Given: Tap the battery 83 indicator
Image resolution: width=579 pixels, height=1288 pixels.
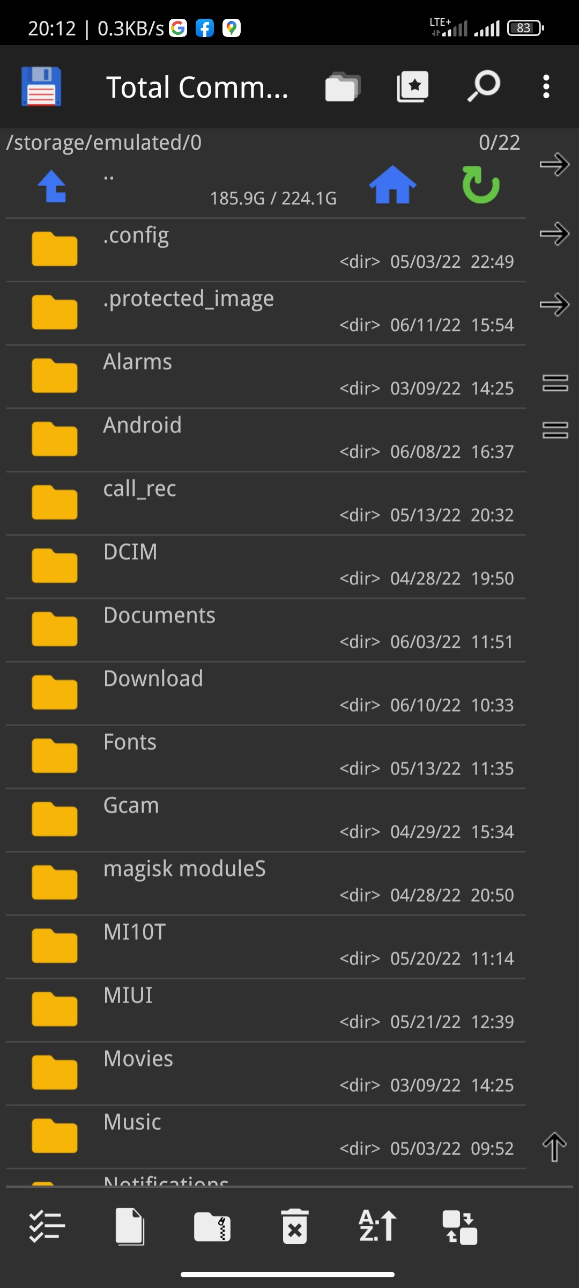Looking at the screenshot, I should tap(526, 28).
